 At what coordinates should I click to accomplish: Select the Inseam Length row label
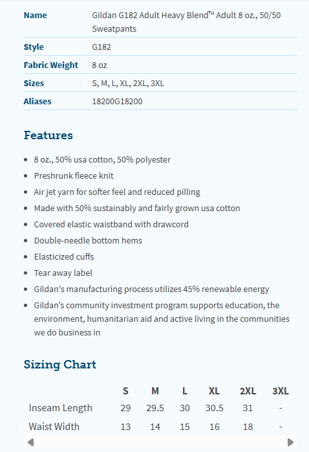[x=60, y=408]
